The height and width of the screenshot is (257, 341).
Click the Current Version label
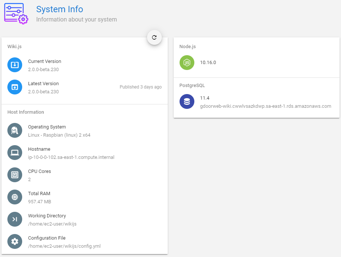click(x=45, y=61)
